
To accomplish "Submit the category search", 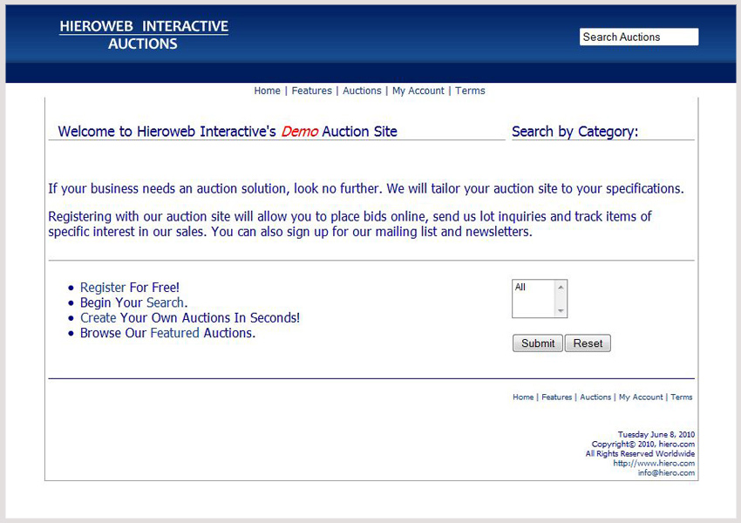I will pyautogui.click(x=538, y=343).
